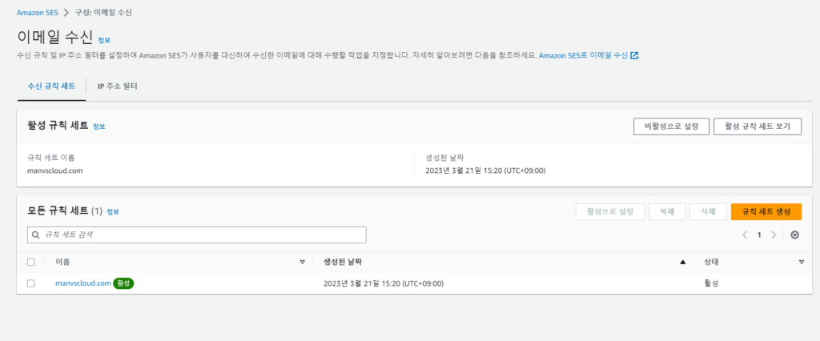Image resolution: width=820 pixels, height=341 pixels.
Task: Click 규칙 세트 생성 orange button
Action: click(x=766, y=211)
